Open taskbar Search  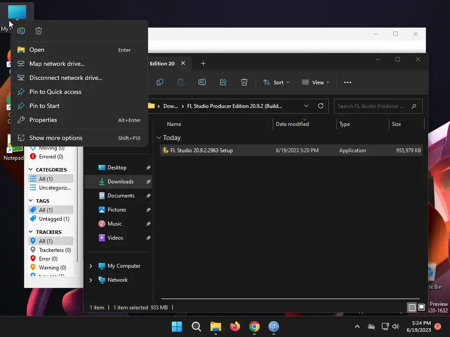196,326
